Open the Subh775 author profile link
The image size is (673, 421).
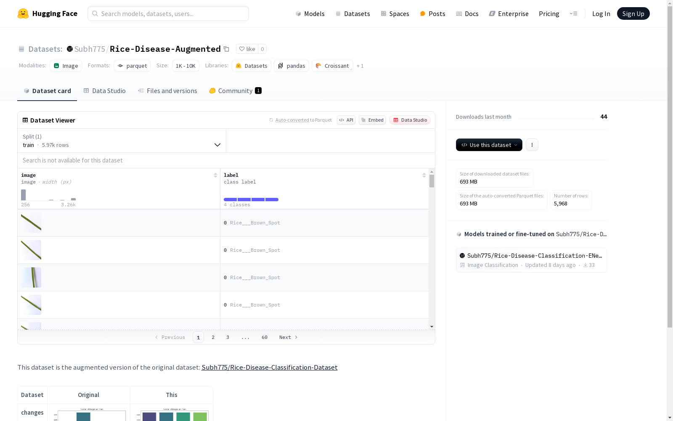pyautogui.click(x=90, y=49)
